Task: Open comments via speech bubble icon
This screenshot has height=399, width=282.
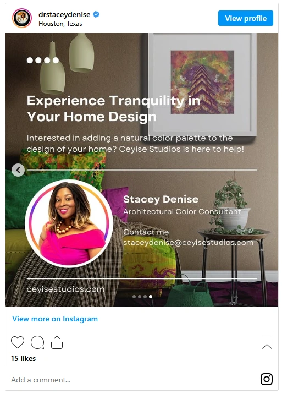Action: pyautogui.click(x=37, y=342)
